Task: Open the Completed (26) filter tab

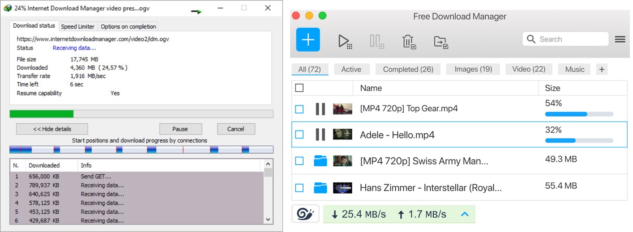Action: [408, 69]
